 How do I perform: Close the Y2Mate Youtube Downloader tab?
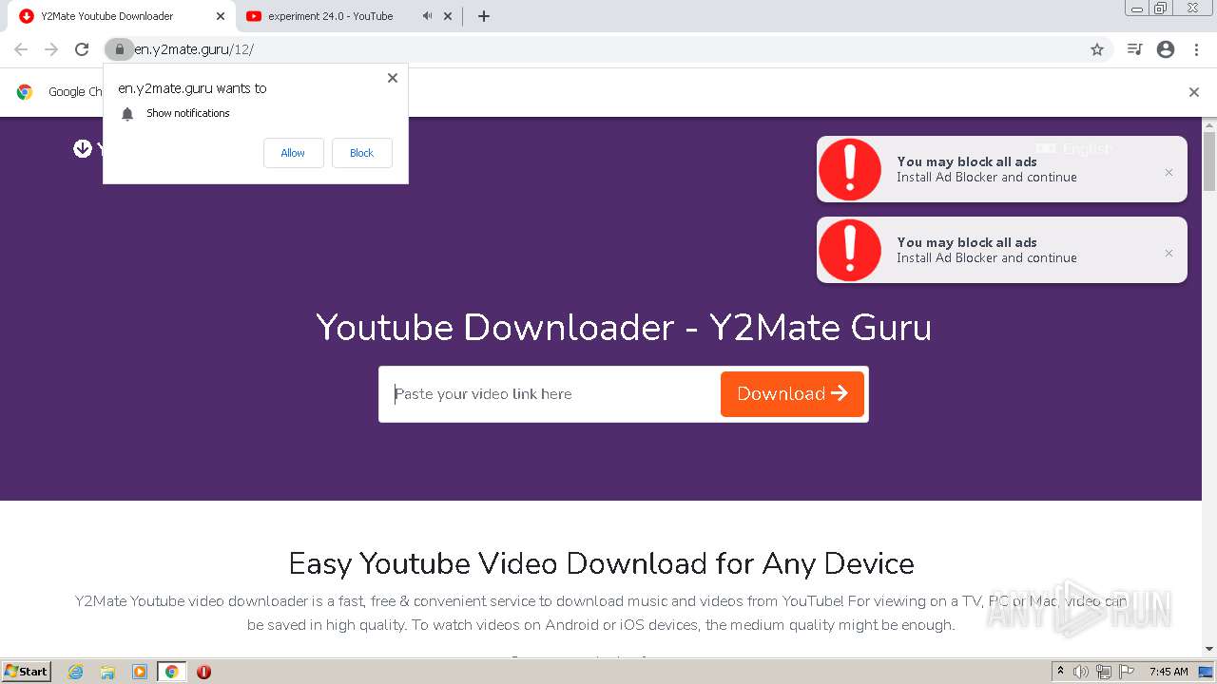pos(221,16)
